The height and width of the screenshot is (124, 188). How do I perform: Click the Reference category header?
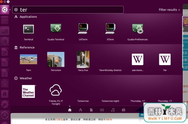[24, 47]
